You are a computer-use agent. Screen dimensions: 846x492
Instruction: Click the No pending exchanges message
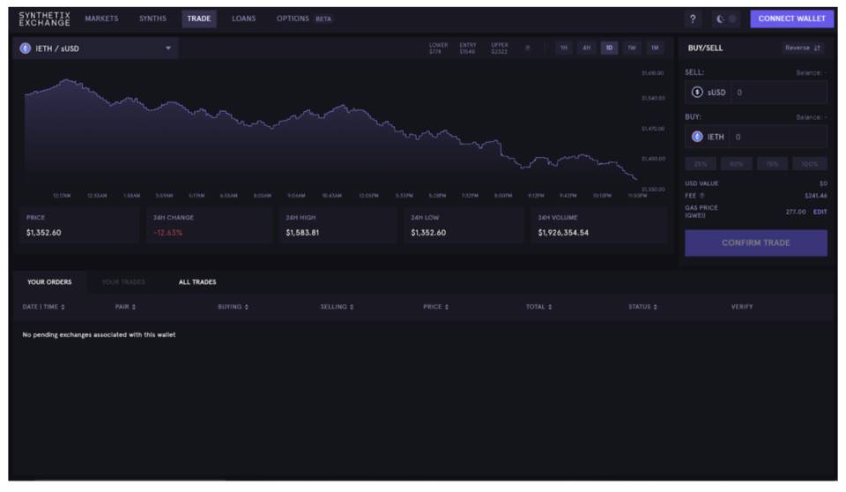(x=99, y=335)
